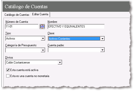Click the Número de Cuenta label
This screenshot has height=91, width=134.
17,22
